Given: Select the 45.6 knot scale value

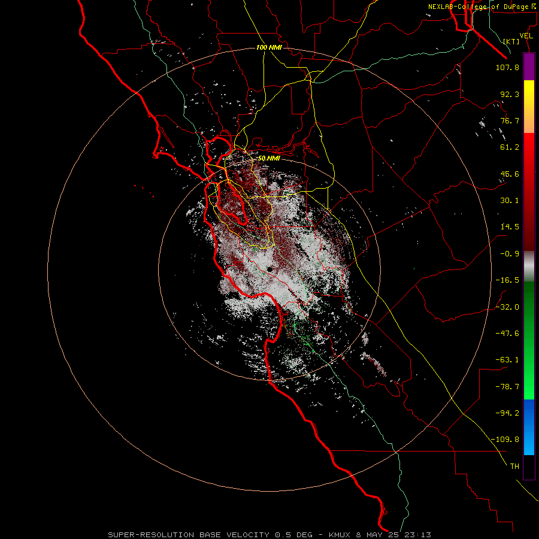Looking at the screenshot, I should click(510, 174).
